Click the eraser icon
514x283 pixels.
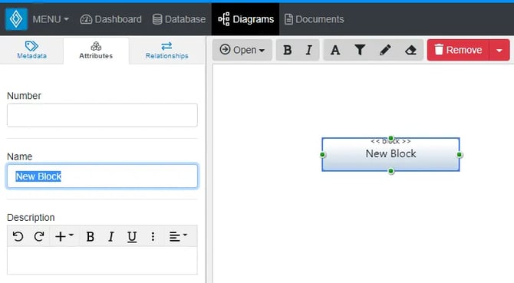tap(410, 50)
